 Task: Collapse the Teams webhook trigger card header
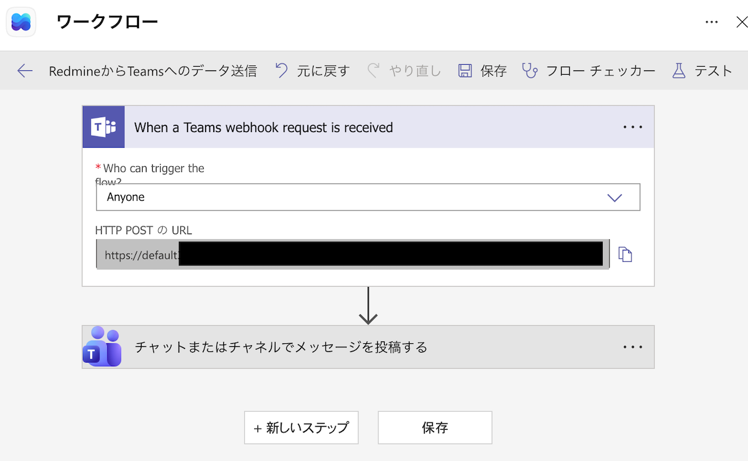coord(368,127)
